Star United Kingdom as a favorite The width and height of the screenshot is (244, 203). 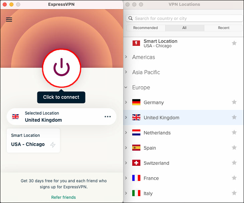(x=234, y=117)
